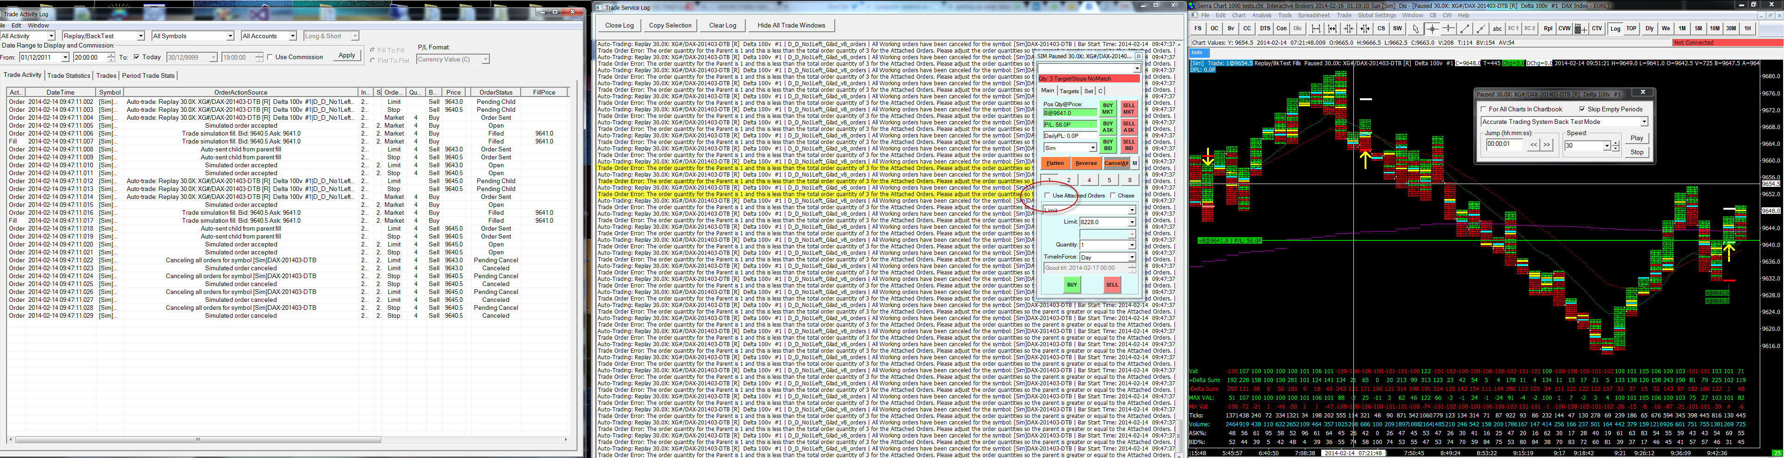The width and height of the screenshot is (1784, 458).
Task: Switch to the Period Trade Stats tab
Action: click(x=148, y=75)
